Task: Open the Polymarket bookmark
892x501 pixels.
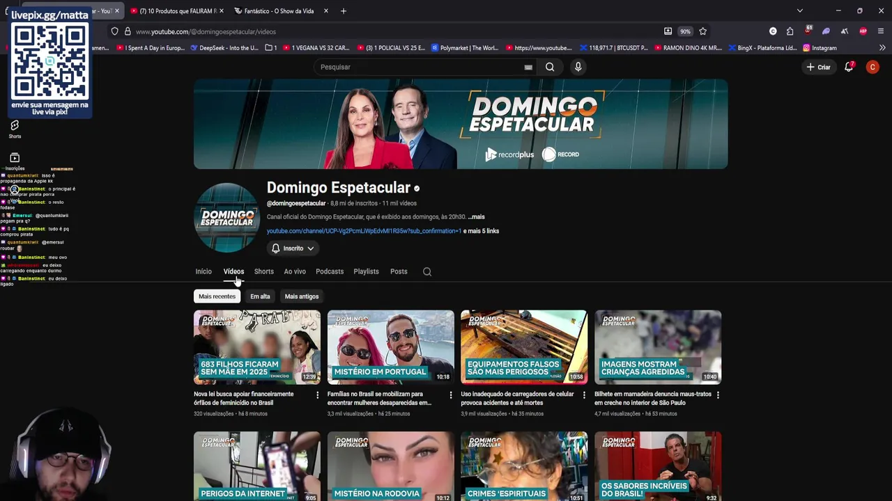Action: click(x=465, y=48)
